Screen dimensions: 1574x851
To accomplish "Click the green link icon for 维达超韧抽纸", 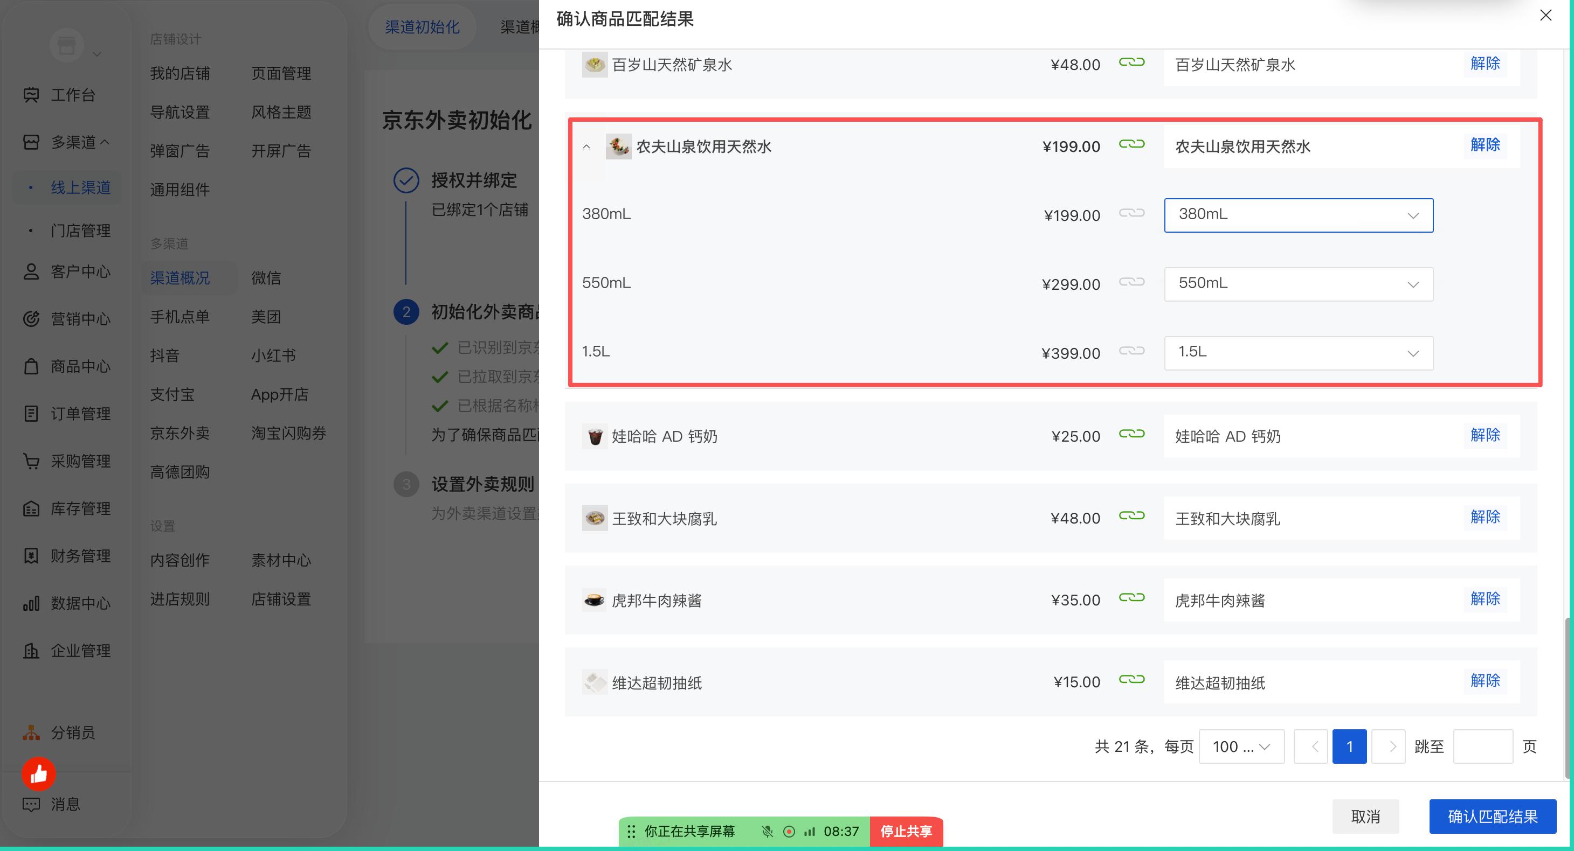I will click(x=1131, y=680).
